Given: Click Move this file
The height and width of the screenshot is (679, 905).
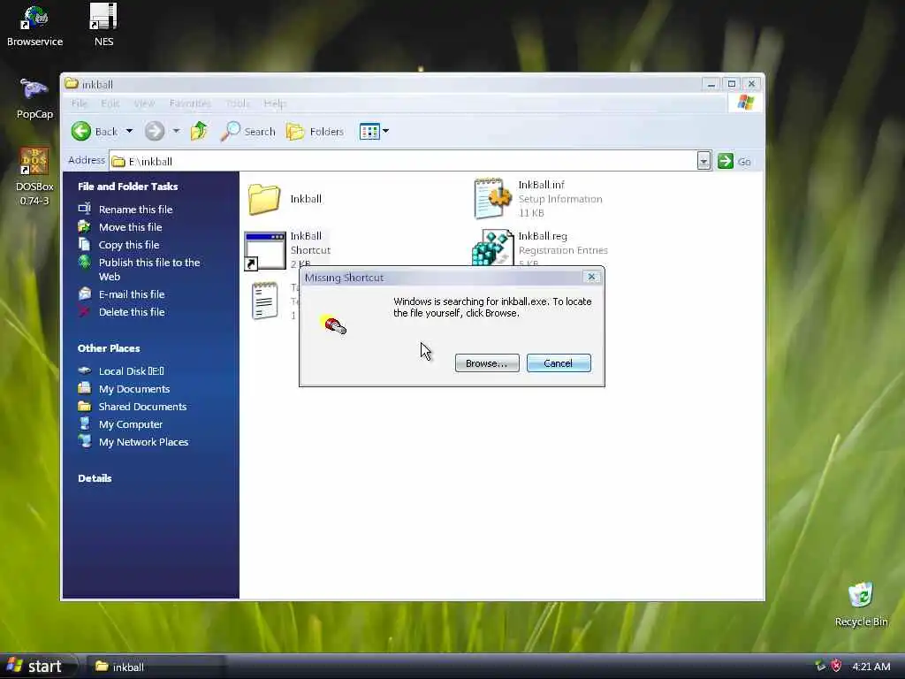Looking at the screenshot, I should click(131, 227).
